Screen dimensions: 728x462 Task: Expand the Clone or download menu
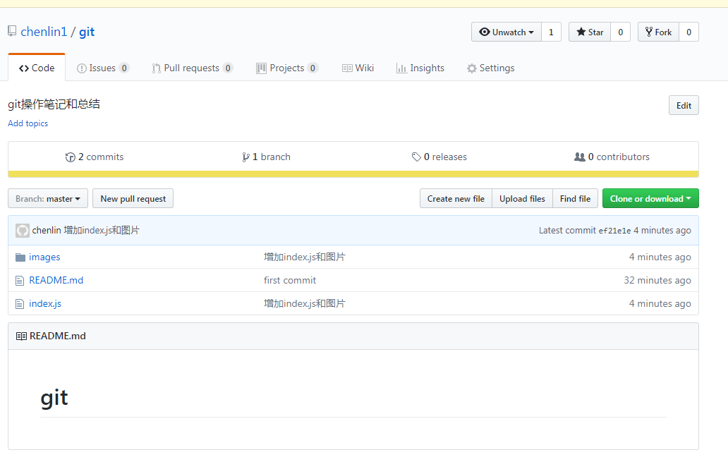(x=650, y=199)
